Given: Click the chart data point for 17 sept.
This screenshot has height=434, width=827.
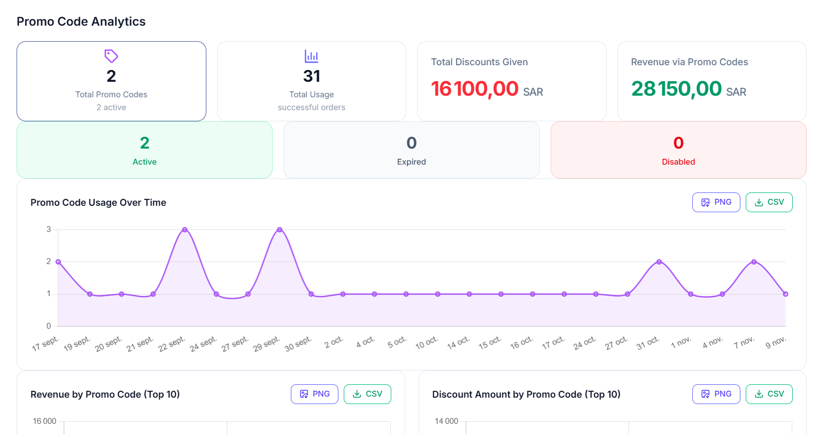Looking at the screenshot, I should tap(58, 262).
